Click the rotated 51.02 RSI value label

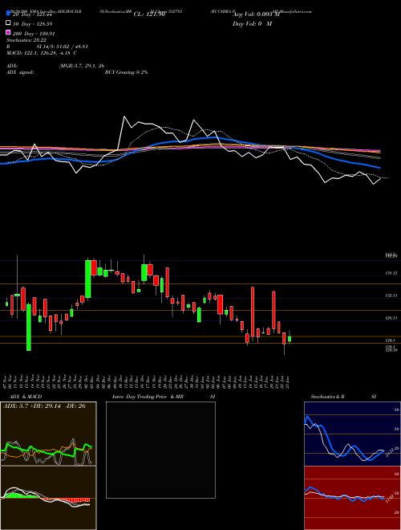click(389, 498)
